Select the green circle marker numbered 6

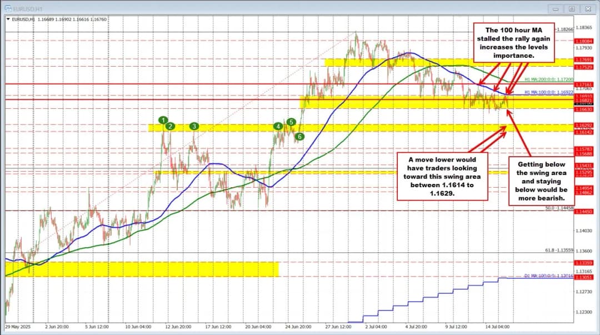tap(299, 136)
